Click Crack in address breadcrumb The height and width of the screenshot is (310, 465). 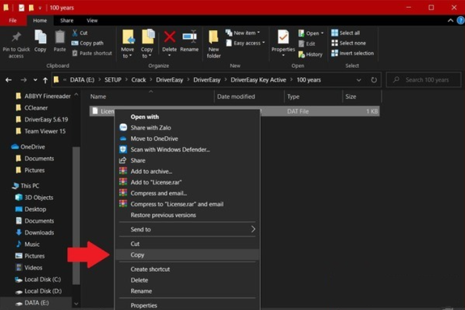[139, 80]
